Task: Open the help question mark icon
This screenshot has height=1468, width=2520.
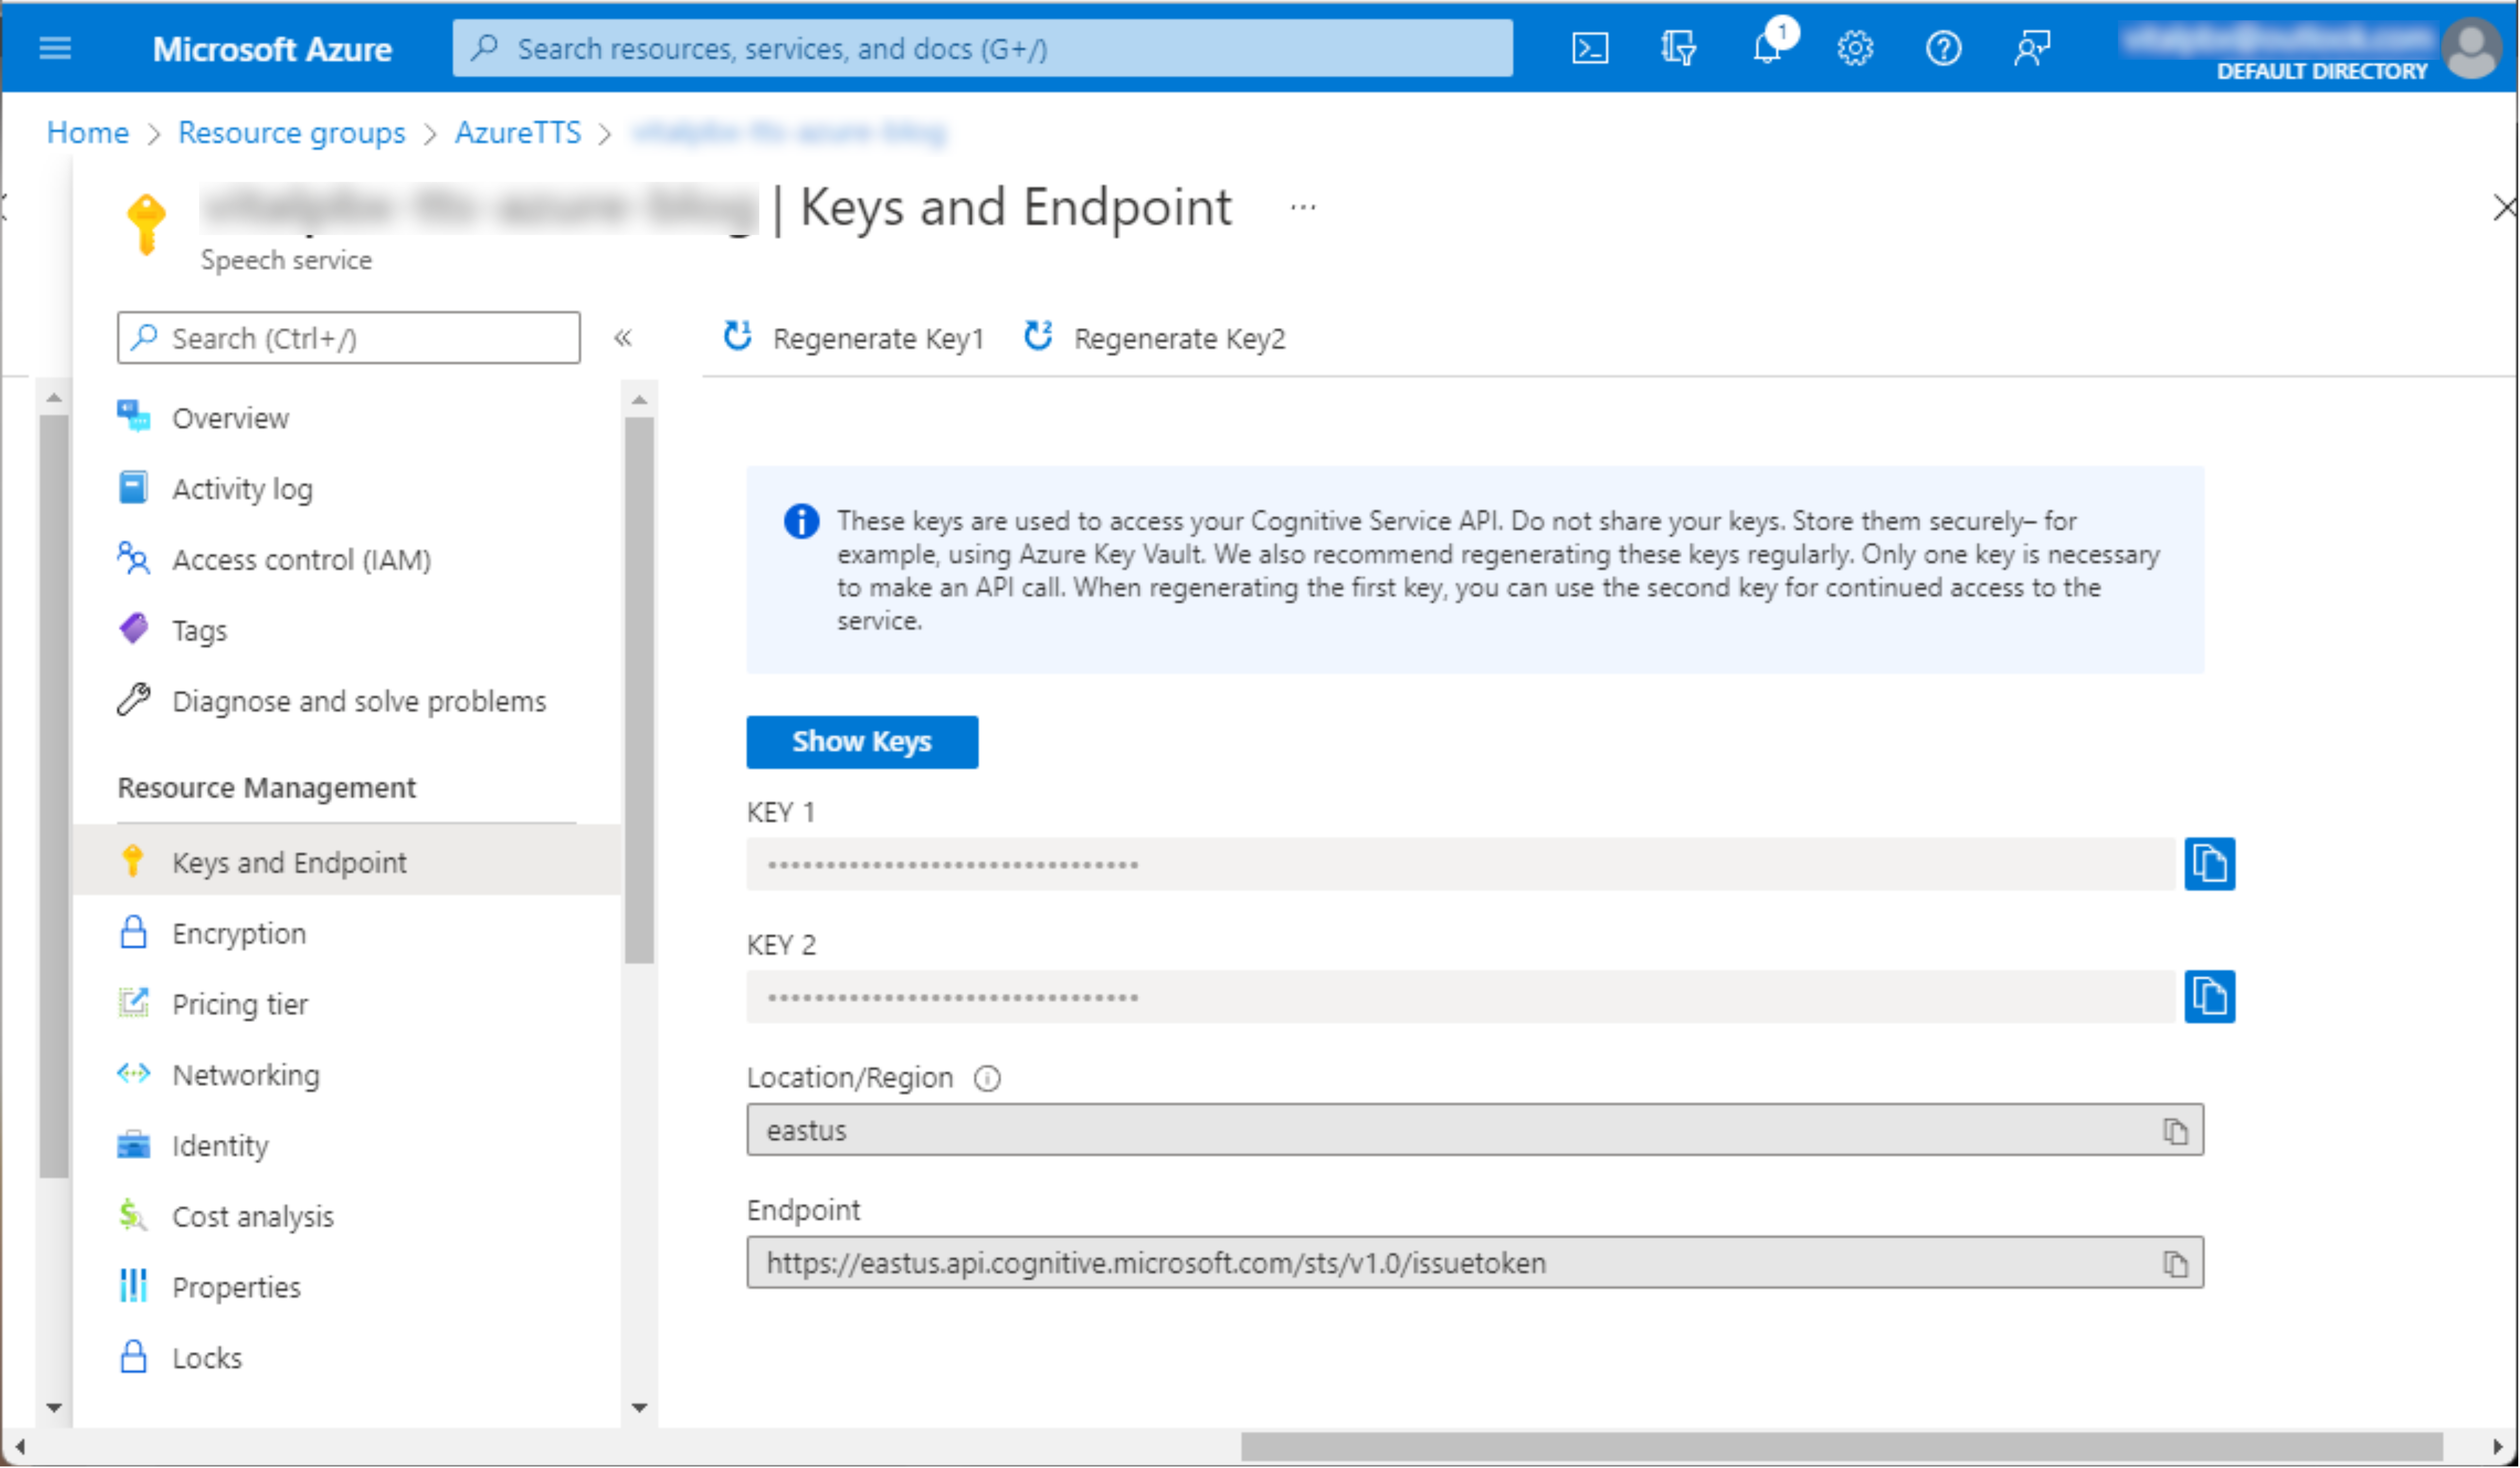Action: [x=1943, y=48]
